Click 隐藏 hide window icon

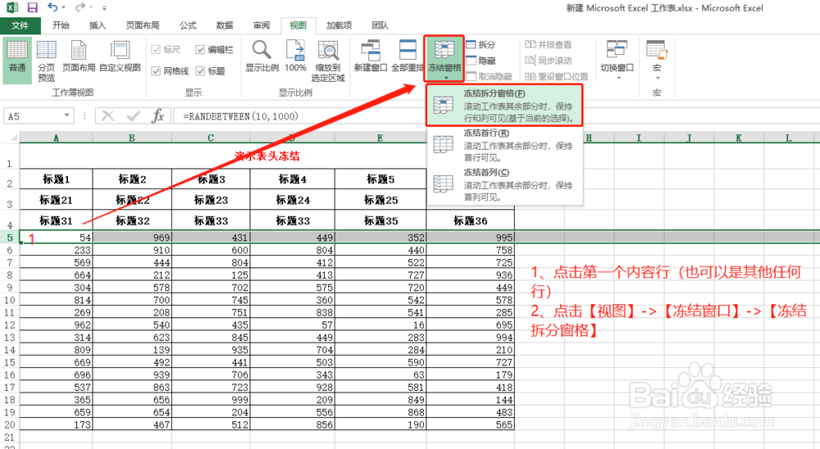[x=480, y=61]
